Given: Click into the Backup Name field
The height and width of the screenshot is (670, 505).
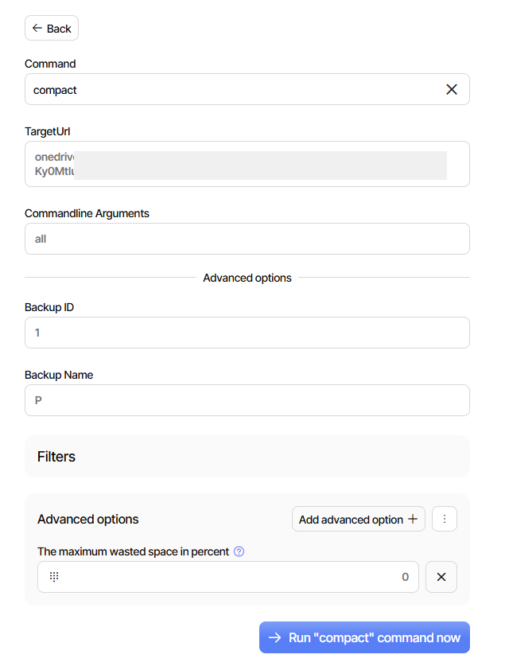Looking at the screenshot, I should coord(247,400).
